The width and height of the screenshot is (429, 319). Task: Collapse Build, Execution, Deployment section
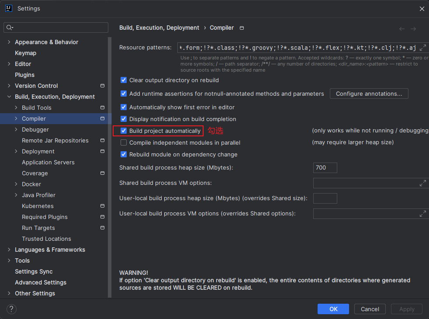(9, 97)
